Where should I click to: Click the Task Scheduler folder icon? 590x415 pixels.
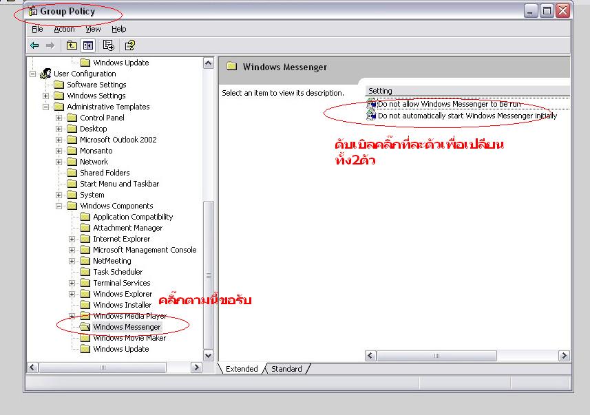coord(85,272)
